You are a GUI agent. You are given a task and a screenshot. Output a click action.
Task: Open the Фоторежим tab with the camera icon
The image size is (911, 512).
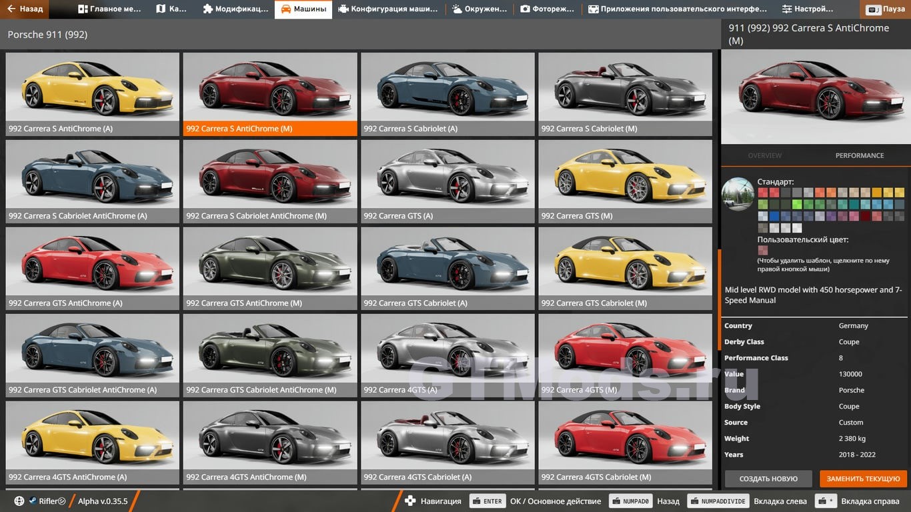click(547, 9)
